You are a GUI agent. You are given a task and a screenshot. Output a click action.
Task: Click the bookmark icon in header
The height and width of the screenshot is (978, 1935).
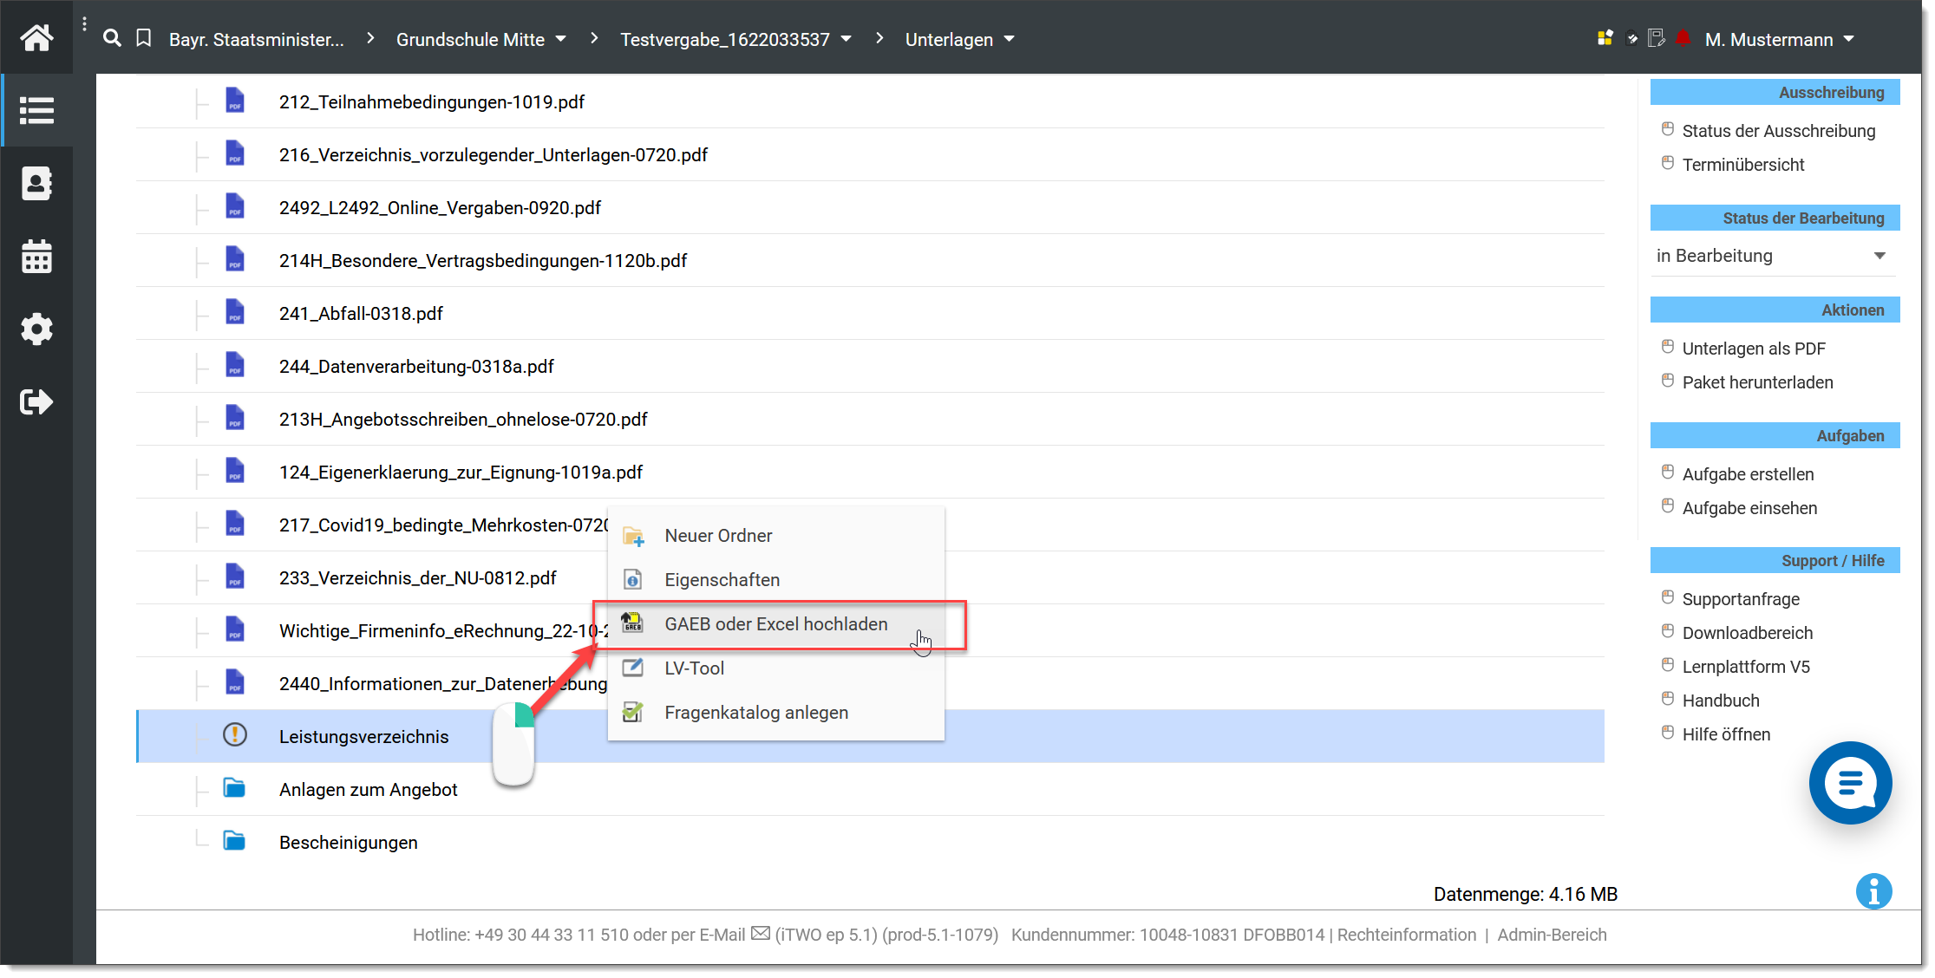pyautogui.click(x=144, y=38)
